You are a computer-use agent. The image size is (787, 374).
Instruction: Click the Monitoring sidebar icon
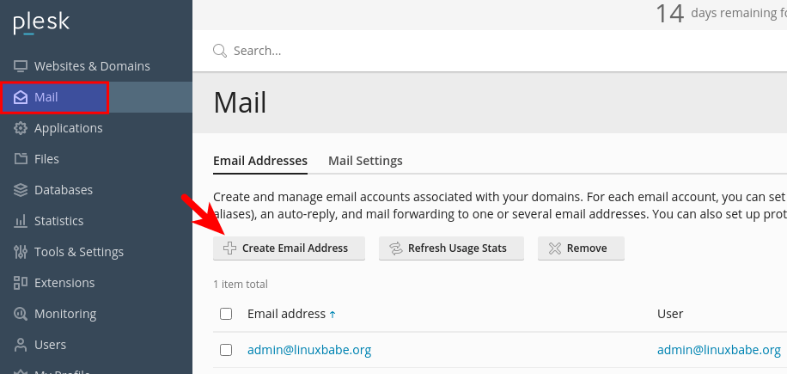pyautogui.click(x=21, y=314)
